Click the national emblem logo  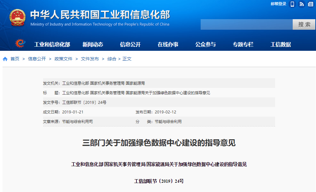click(x=18, y=18)
